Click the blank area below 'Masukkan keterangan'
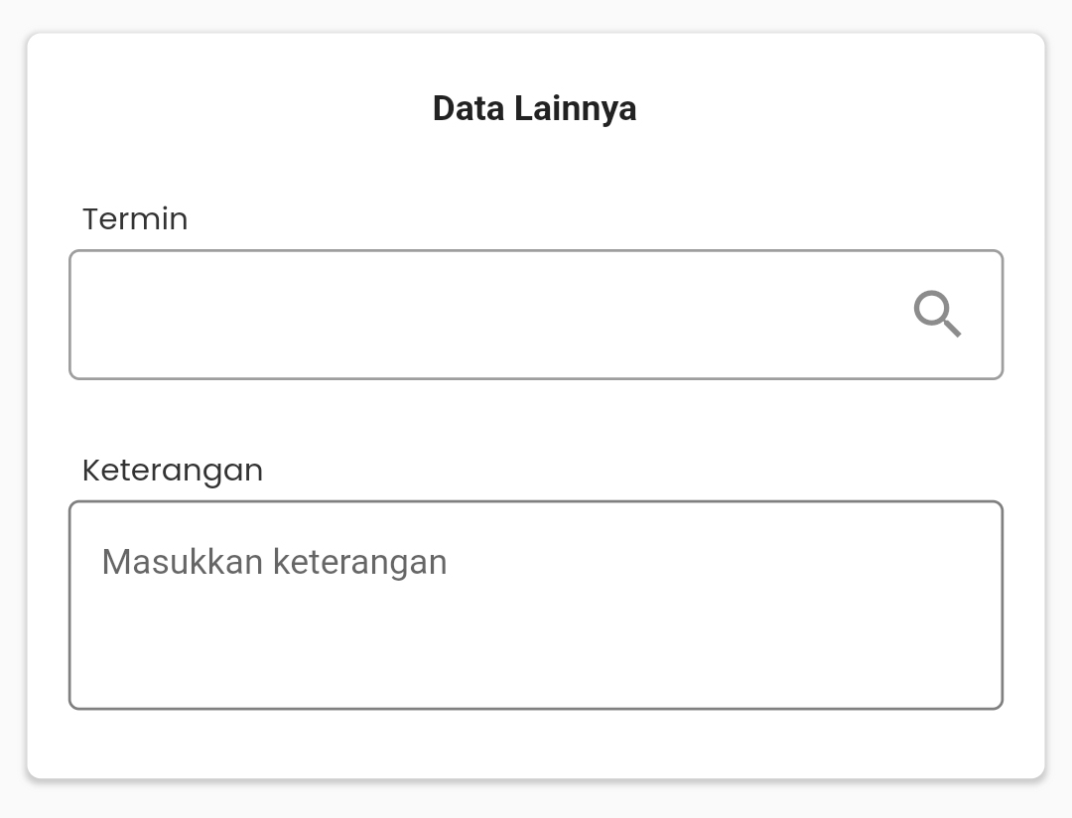Image resolution: width=1072 pixels, height=818 pixels. click(536, 643)
